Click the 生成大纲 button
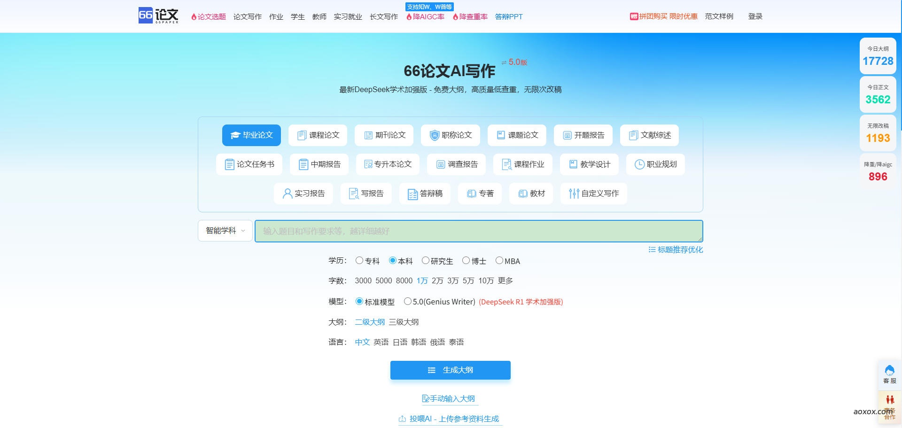Viewport: 902px width, 428px height. 451,370
